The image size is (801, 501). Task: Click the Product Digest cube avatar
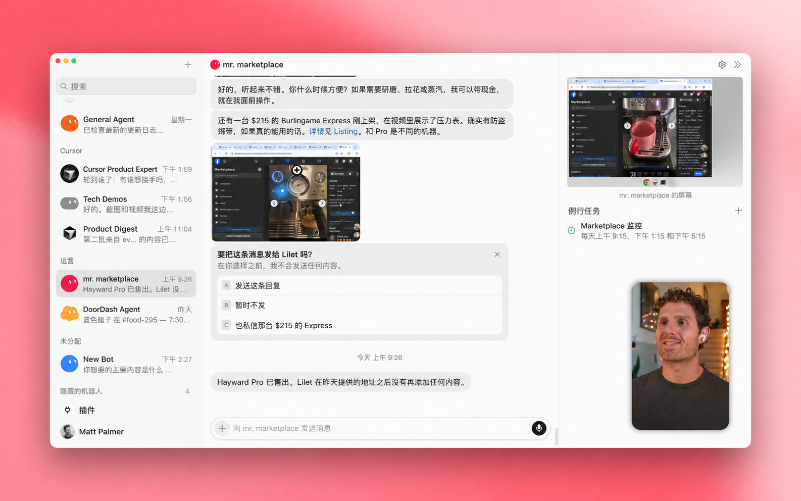(x=69, y=233)
